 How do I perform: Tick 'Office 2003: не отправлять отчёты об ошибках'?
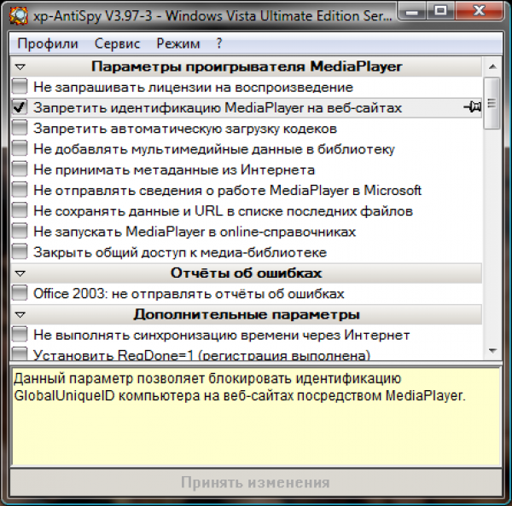click(20, 293)
